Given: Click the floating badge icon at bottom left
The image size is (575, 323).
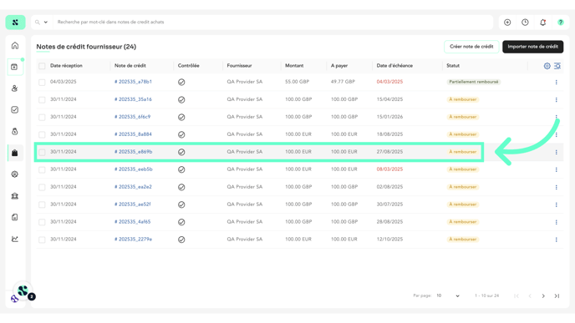Looking at the screenshot, I should [x=23, y=290].
